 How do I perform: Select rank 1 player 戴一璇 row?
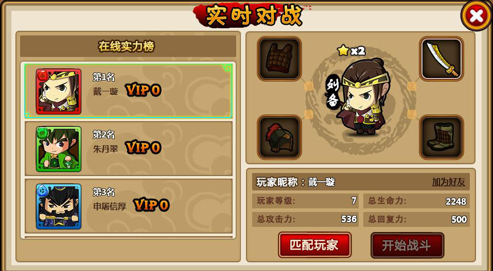click(x=128, y=91)
